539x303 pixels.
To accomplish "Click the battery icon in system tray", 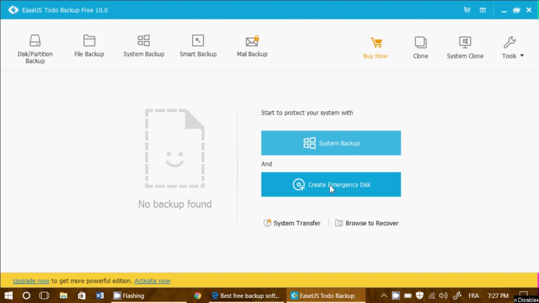I will 408,295.
